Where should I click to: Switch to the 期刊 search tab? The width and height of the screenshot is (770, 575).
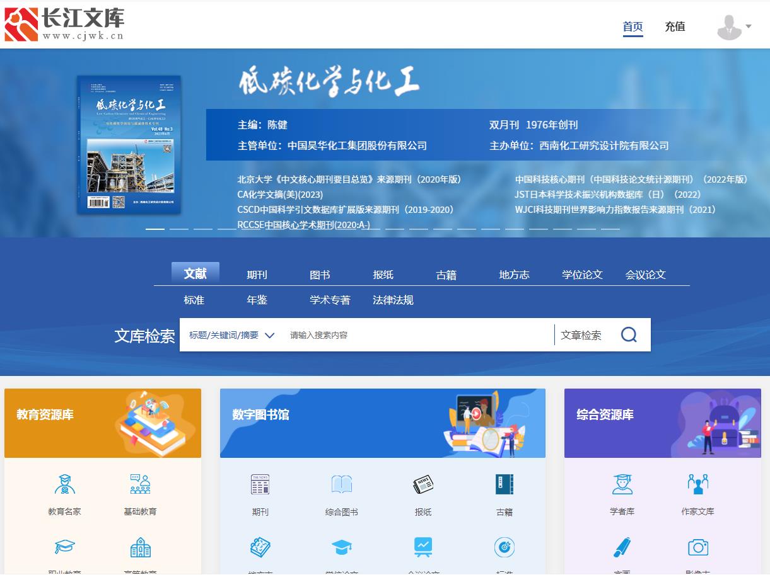257,275
